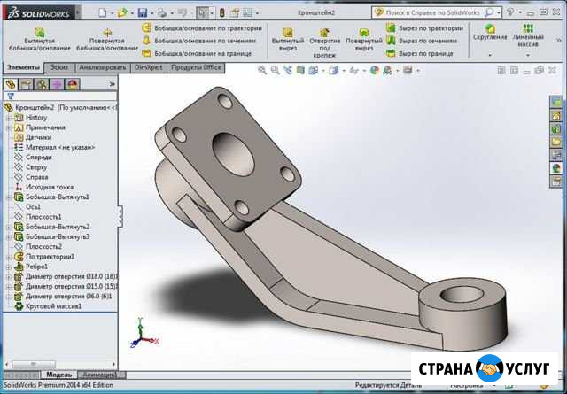Switch to the Эскиз tab
This screenshot has width=567, height=394.
tap(59, 67)
